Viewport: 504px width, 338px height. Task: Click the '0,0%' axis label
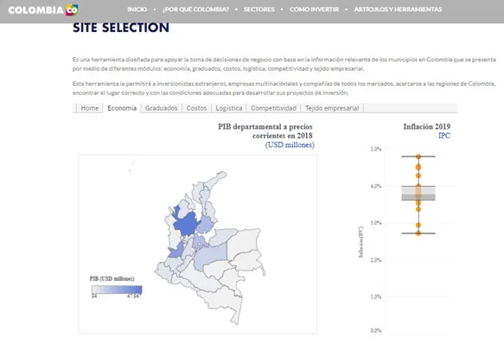376,330
